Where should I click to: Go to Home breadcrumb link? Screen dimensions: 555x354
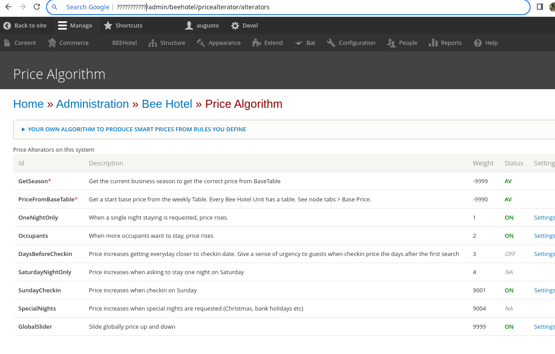[28, 104]
